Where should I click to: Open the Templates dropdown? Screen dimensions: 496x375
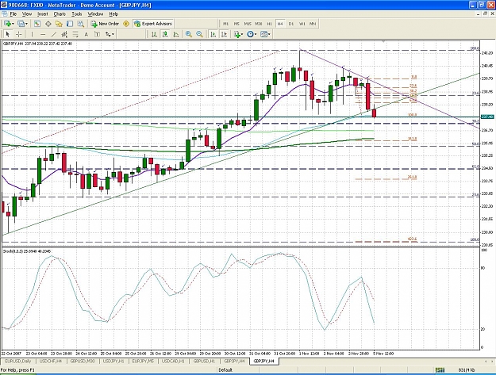(265, 34)
